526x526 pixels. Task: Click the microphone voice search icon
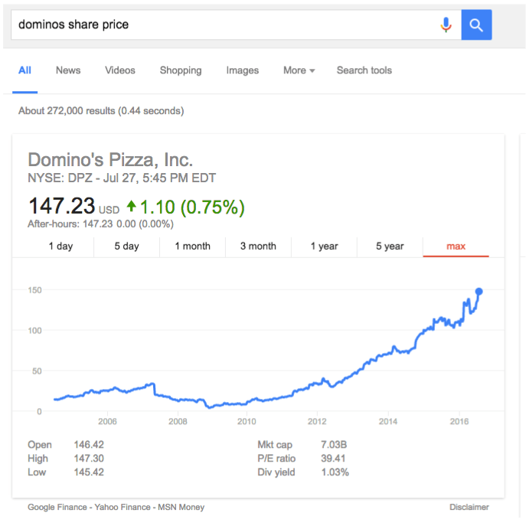(x=446, y=25)
